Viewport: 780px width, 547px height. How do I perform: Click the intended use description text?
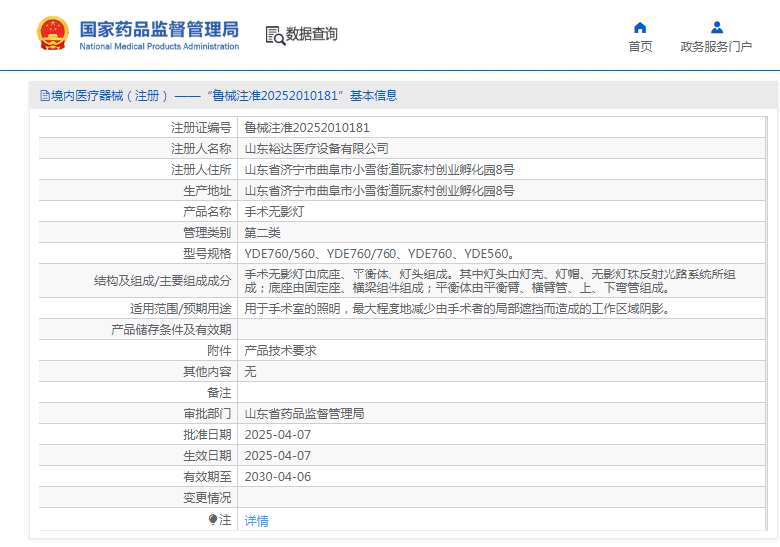[458, 309]
